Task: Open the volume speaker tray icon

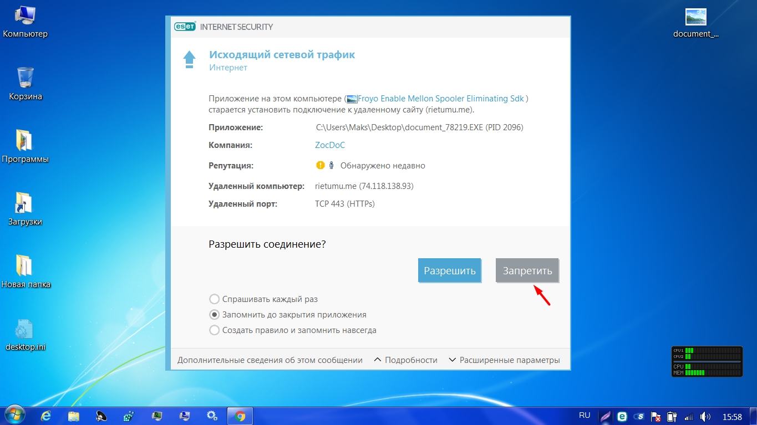Action: point(705,417)
